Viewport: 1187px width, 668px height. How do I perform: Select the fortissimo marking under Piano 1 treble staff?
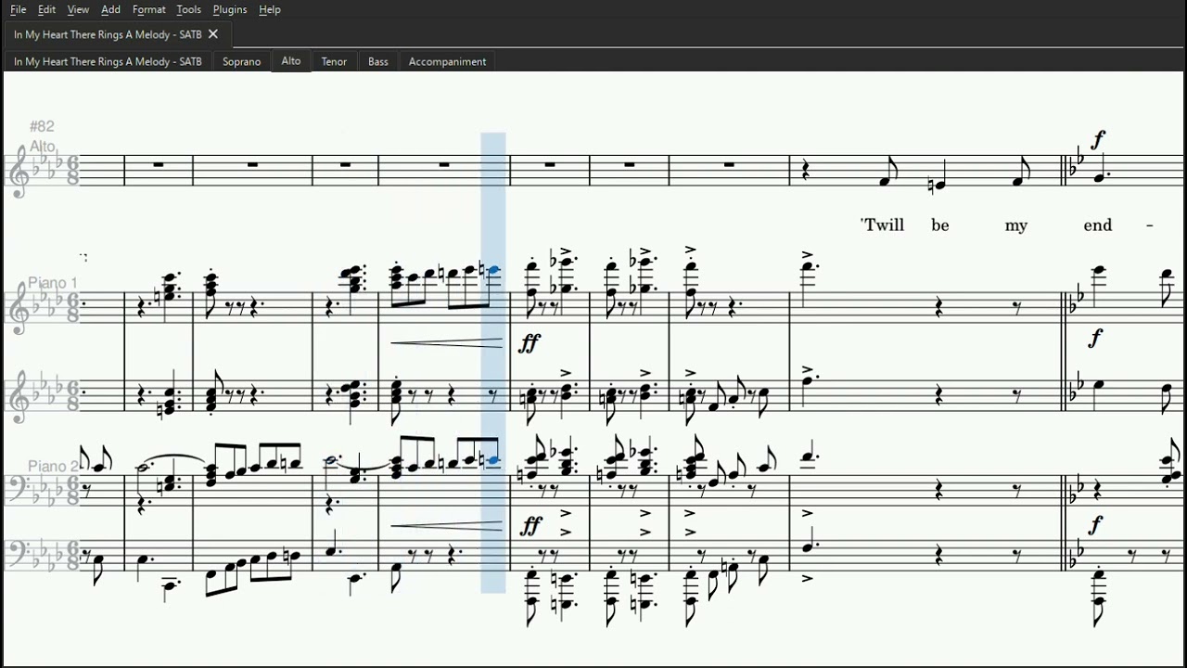(530, 343)
